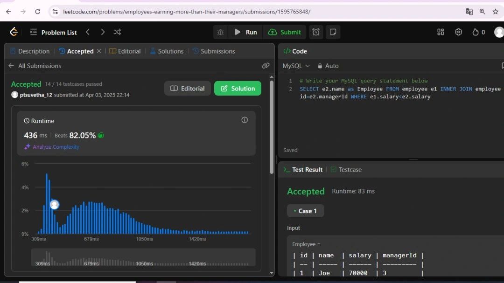Open the LeetCode home logo
The height and width of the screenshot is (283, 504).
14,32
